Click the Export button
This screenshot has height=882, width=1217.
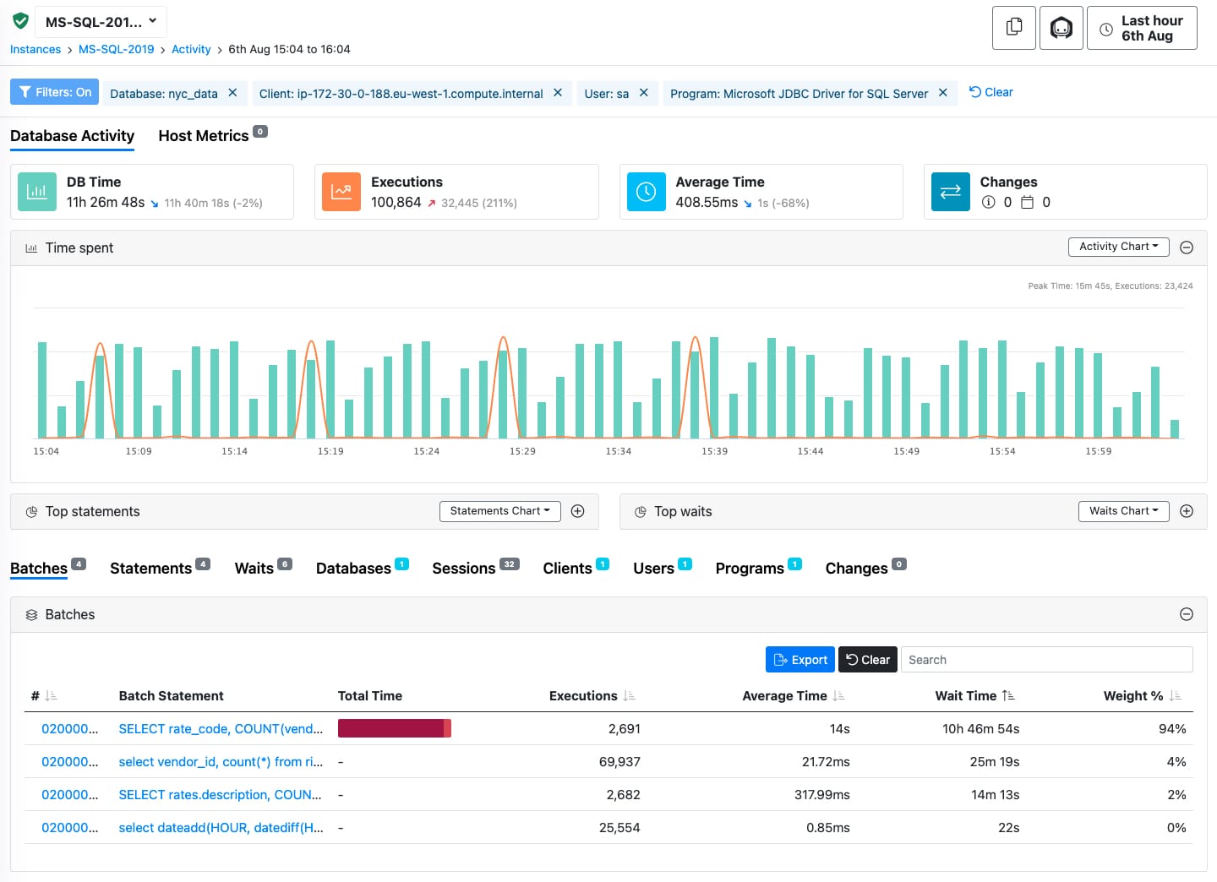(800, 659)
